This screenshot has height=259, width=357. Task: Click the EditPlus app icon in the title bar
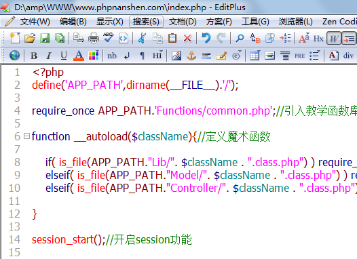pyautogui.click(x=5, y=7)
